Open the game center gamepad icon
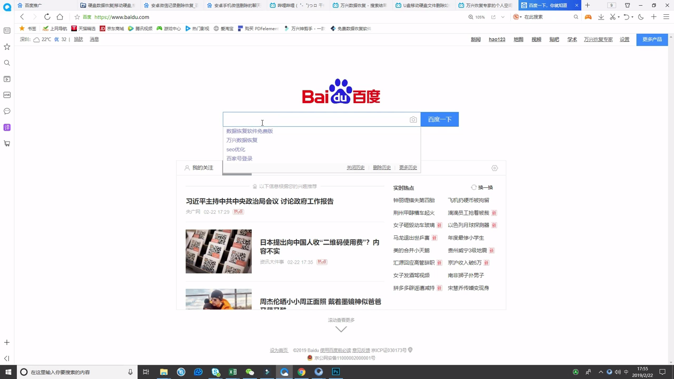Screen dimensions: 674x379 tap(588, 17)
